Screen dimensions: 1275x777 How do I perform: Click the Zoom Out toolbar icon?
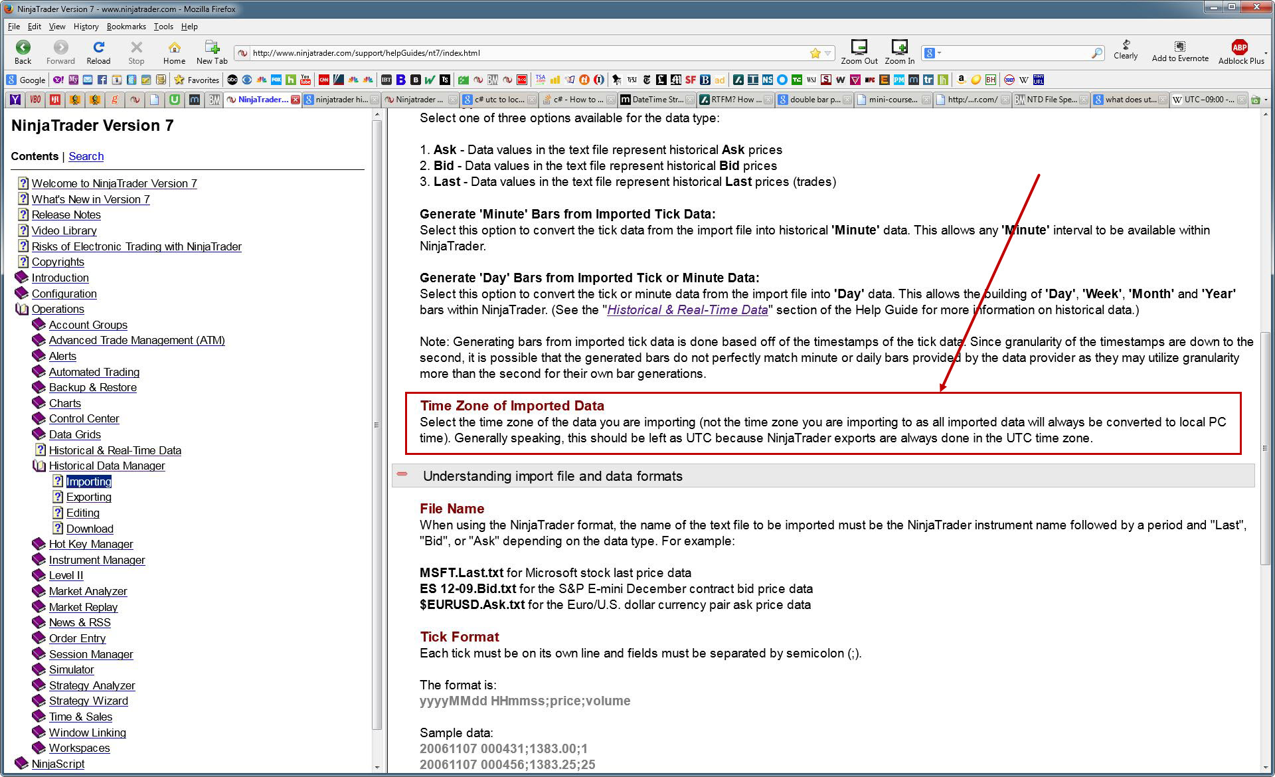859,47
